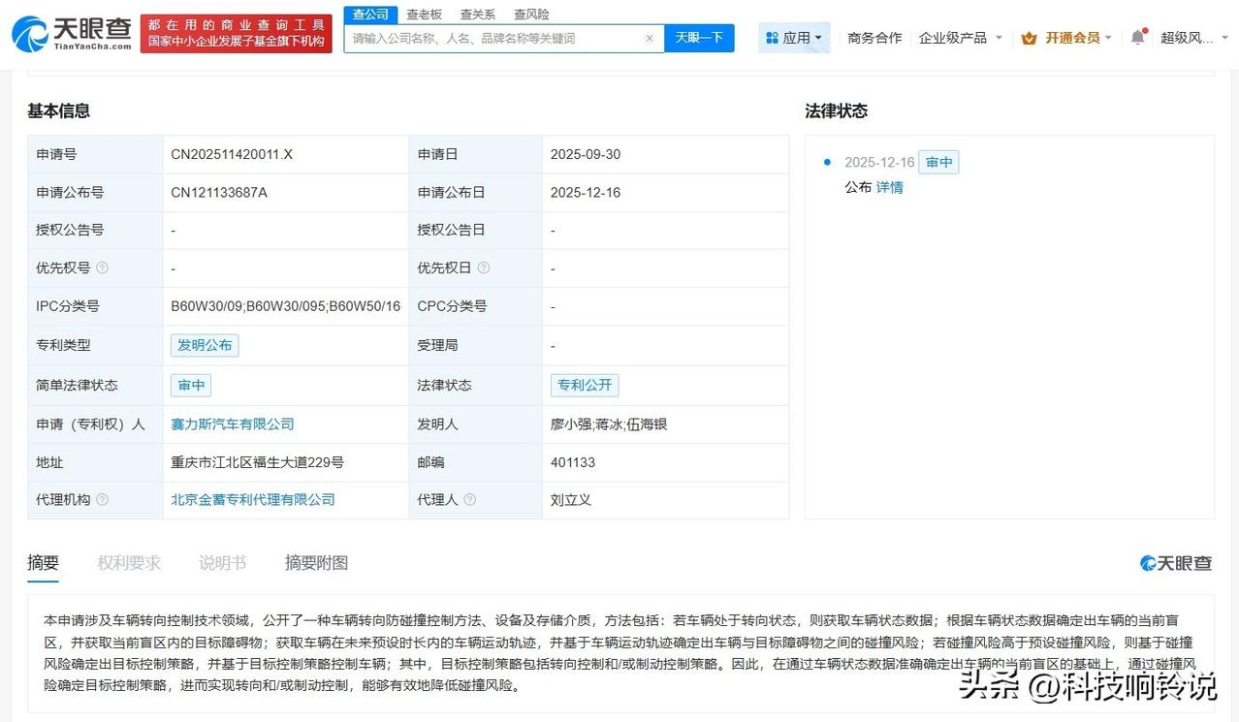The width and height of the screenshot is (1239, 722).
Task: Open the 商务合作 link
Action: coord(874,38)
